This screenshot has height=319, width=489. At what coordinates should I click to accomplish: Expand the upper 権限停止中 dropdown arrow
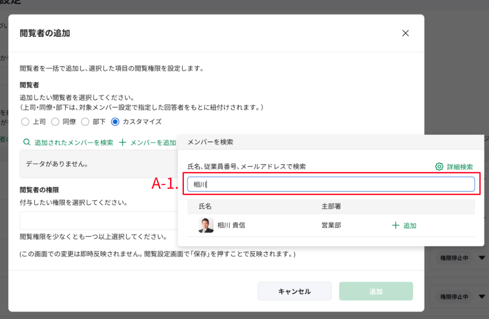482,258
